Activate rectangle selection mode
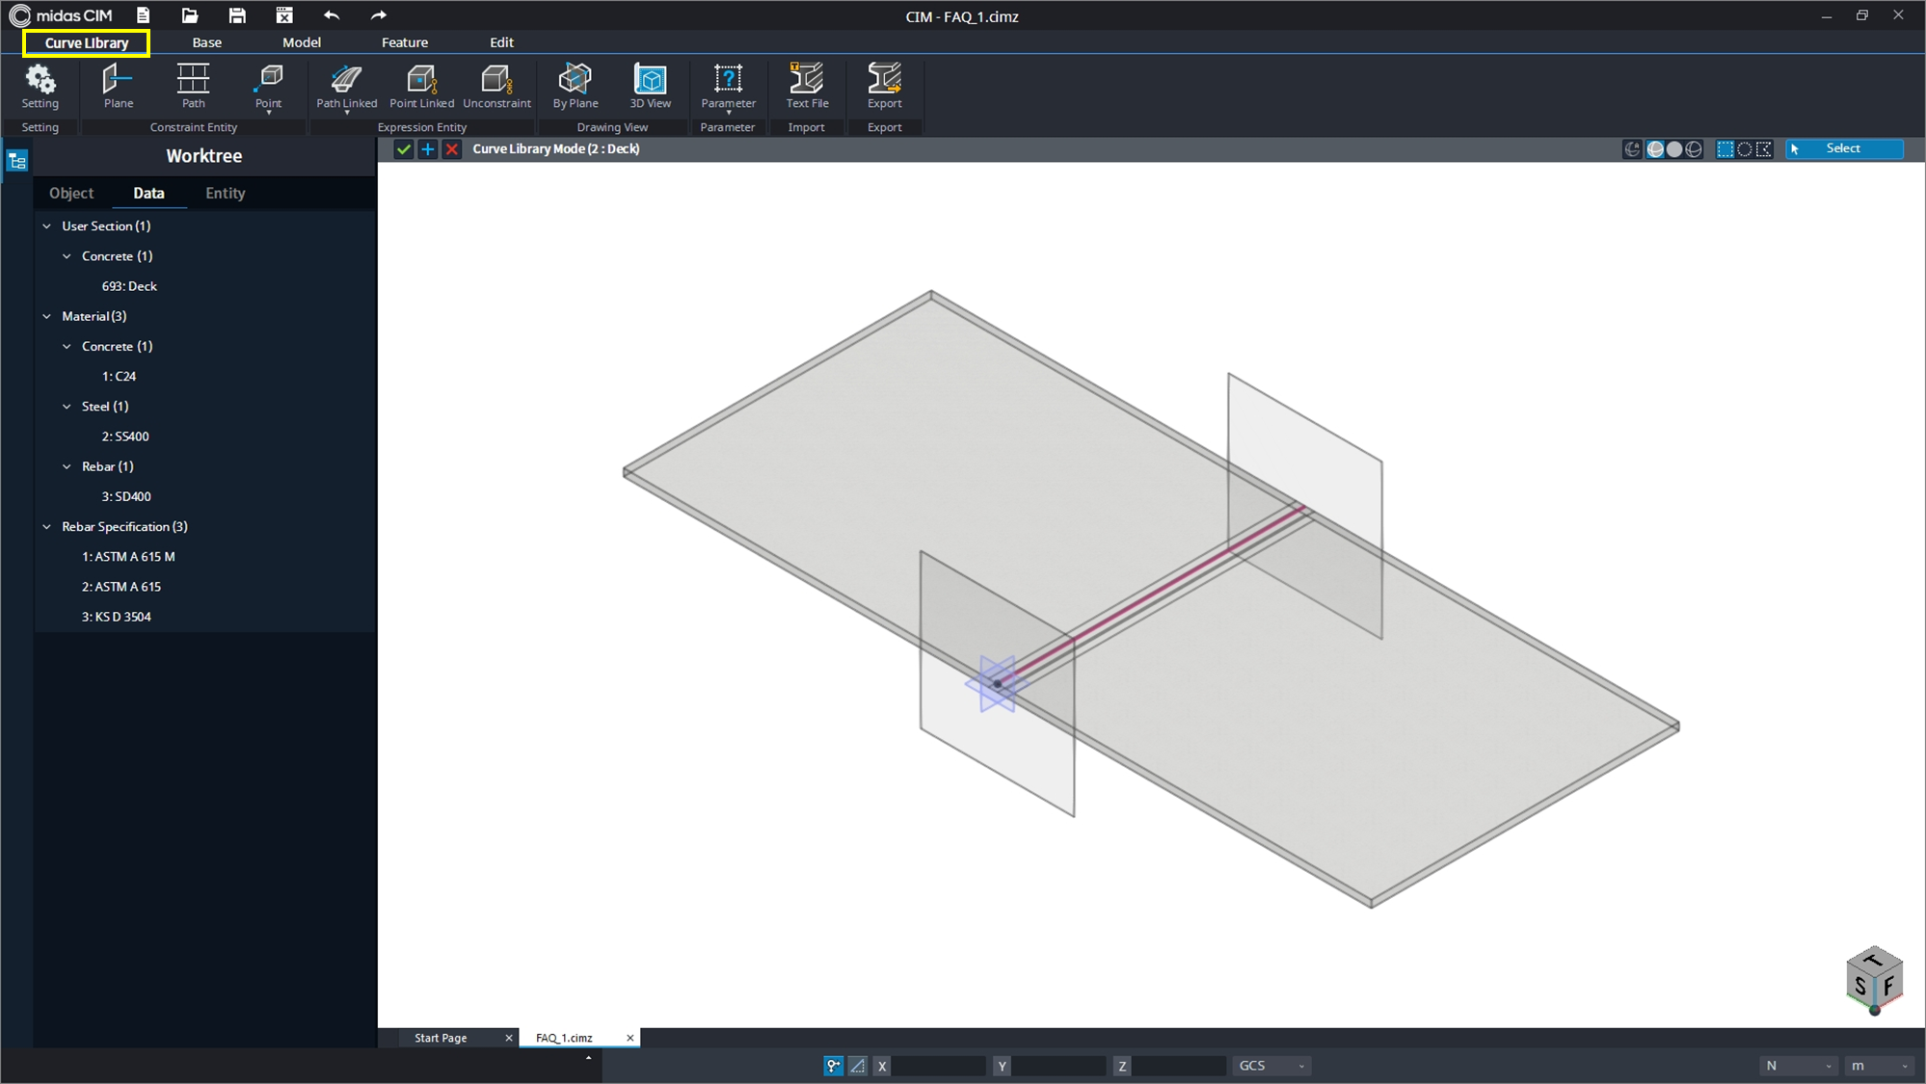Screen dimensions: 1926x1084 coord(1725,149)
